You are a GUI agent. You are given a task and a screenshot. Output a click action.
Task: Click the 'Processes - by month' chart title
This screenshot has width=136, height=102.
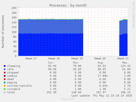click(x=68, y=5)
